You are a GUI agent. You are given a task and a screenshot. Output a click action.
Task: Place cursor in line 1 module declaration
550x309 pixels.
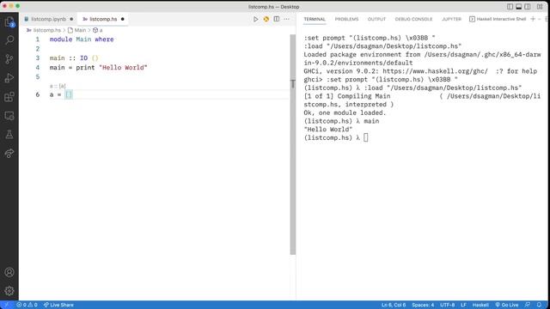82,39
